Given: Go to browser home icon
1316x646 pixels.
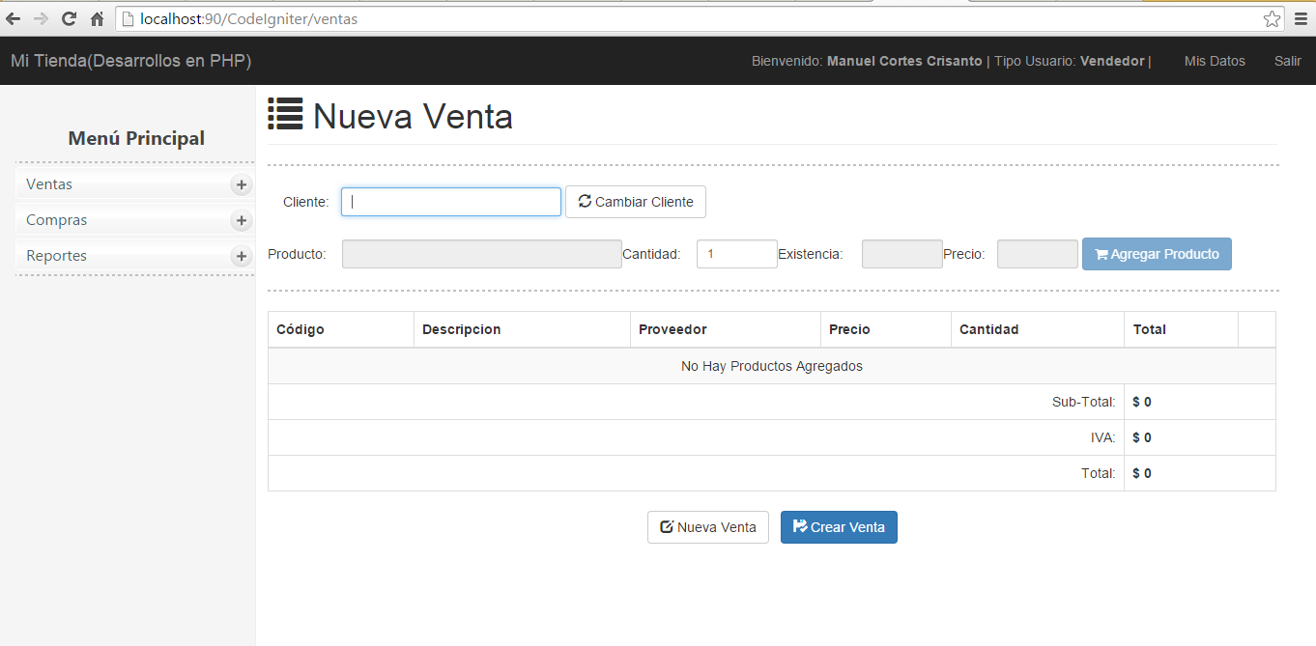Looking at the screenshot, I should 97,18.
